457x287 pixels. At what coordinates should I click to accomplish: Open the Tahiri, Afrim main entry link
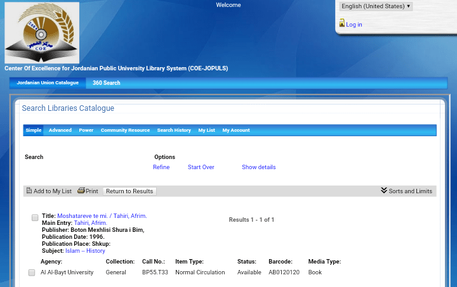[x=90, y=223]
